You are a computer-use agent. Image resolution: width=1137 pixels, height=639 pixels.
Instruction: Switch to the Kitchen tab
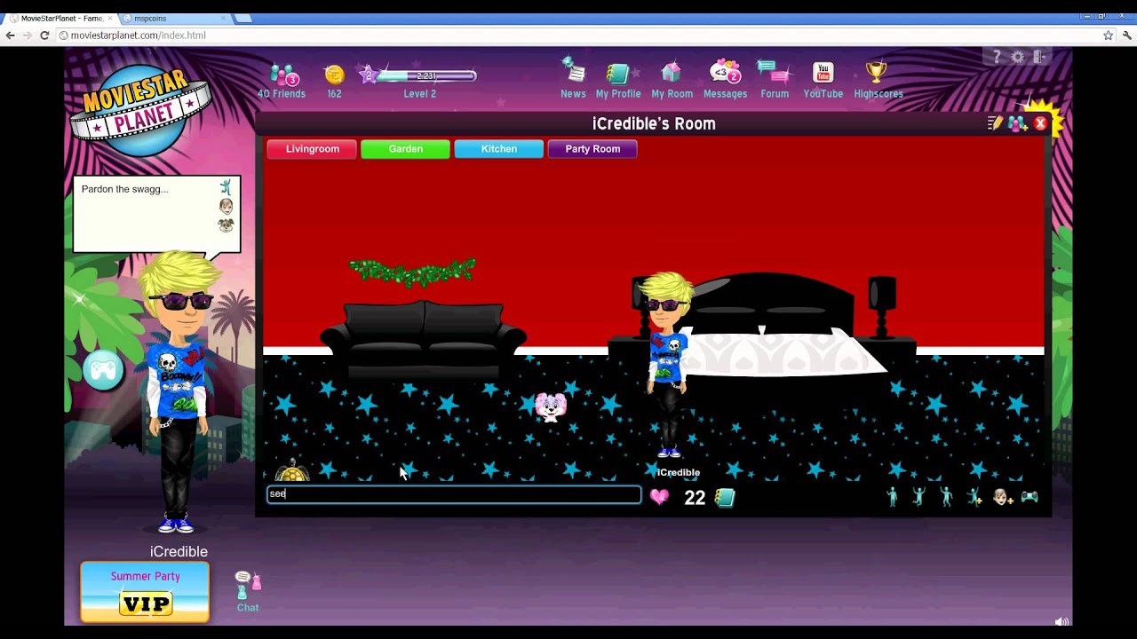499,149
